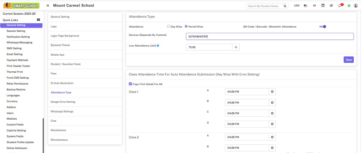Toggle QR Code / Biometric Attendance switch
Image resolution: width=361 pixels, height=153 pixels.
pyautogui.click(x=323, y=26)
